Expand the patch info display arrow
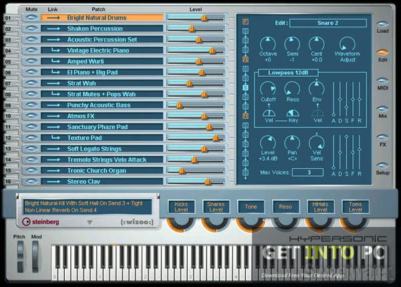Image resolution: width=401 pixels, height=287 pixels. click(x=90, y=223)
